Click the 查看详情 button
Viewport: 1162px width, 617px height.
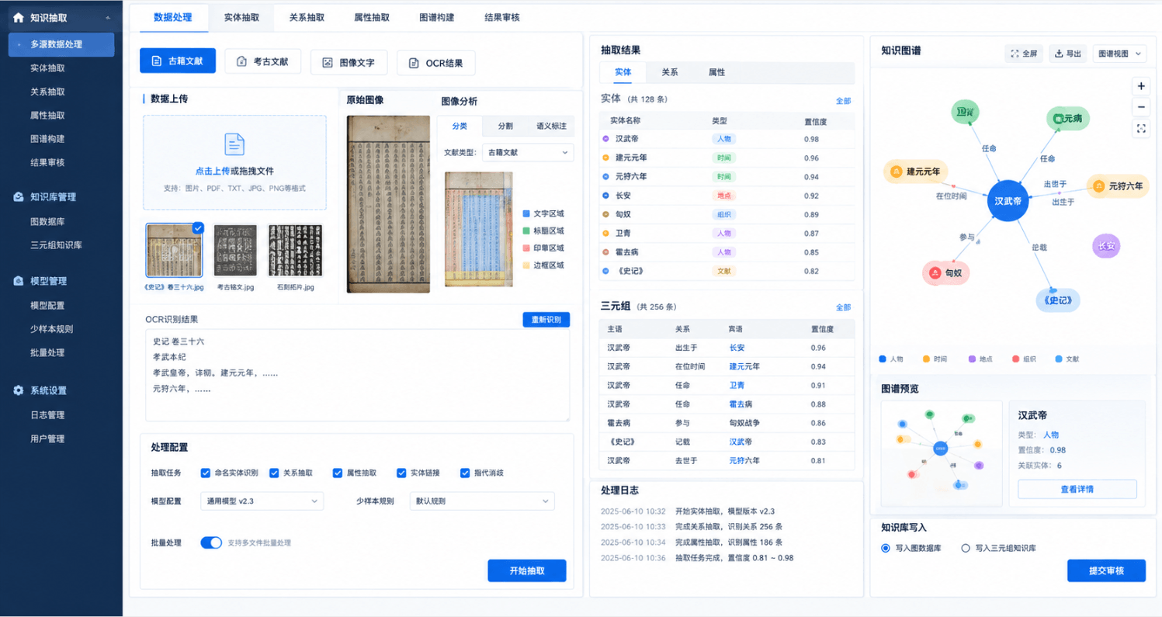coord(1077,489)
